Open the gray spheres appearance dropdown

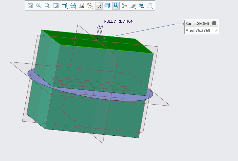(133, 6)
